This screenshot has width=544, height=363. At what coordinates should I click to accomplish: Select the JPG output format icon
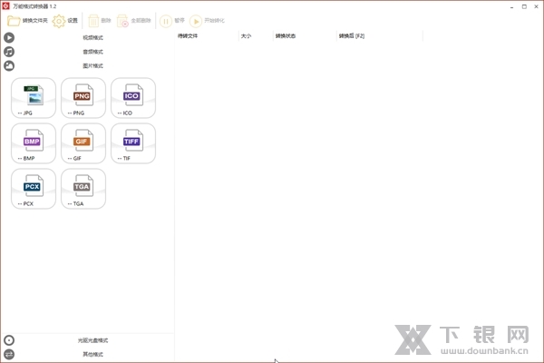click(x=34, y=97)
